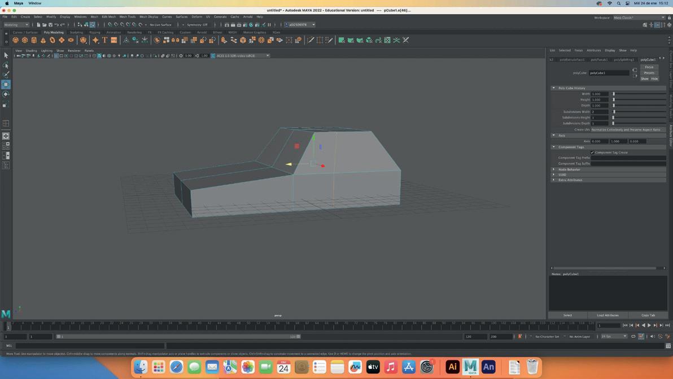Screen dimensions: 673x379
Task: Create a polygon plane from the shelf
Action: point(62,40)
